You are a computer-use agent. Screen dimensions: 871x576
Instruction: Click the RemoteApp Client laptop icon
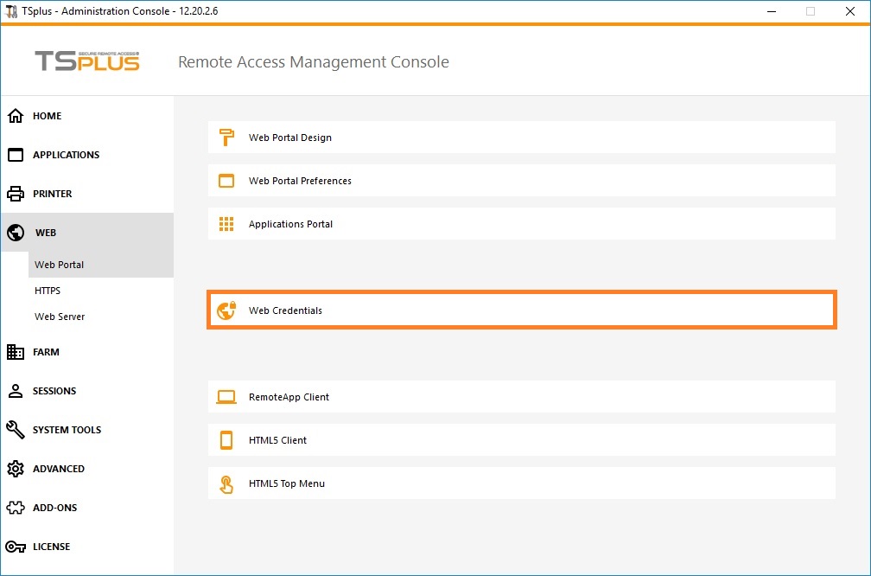226,397
